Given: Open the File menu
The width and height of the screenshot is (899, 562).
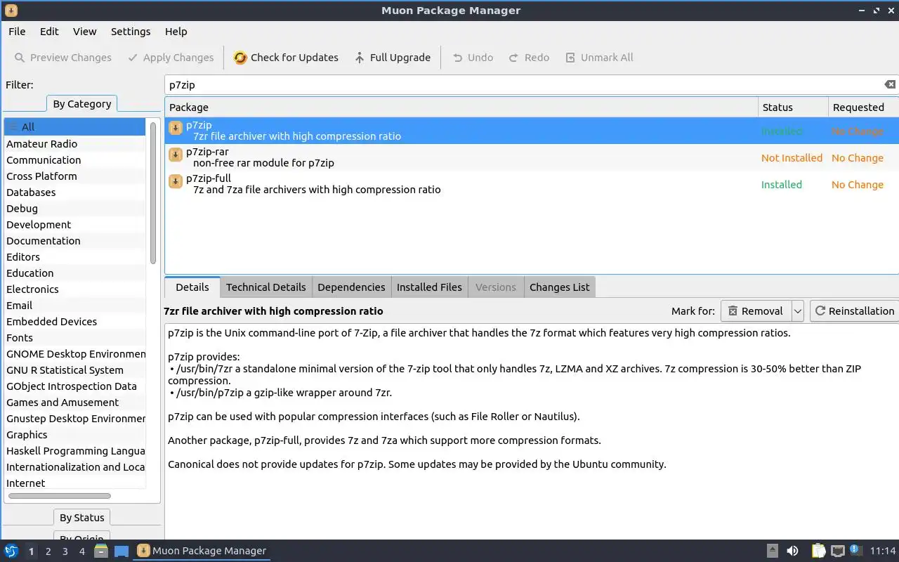Looking at the screenshot, I should point(17,32).
